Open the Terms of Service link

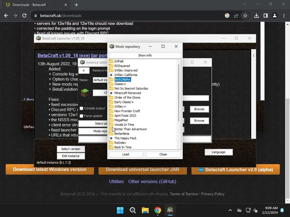[x=184, y=194]
